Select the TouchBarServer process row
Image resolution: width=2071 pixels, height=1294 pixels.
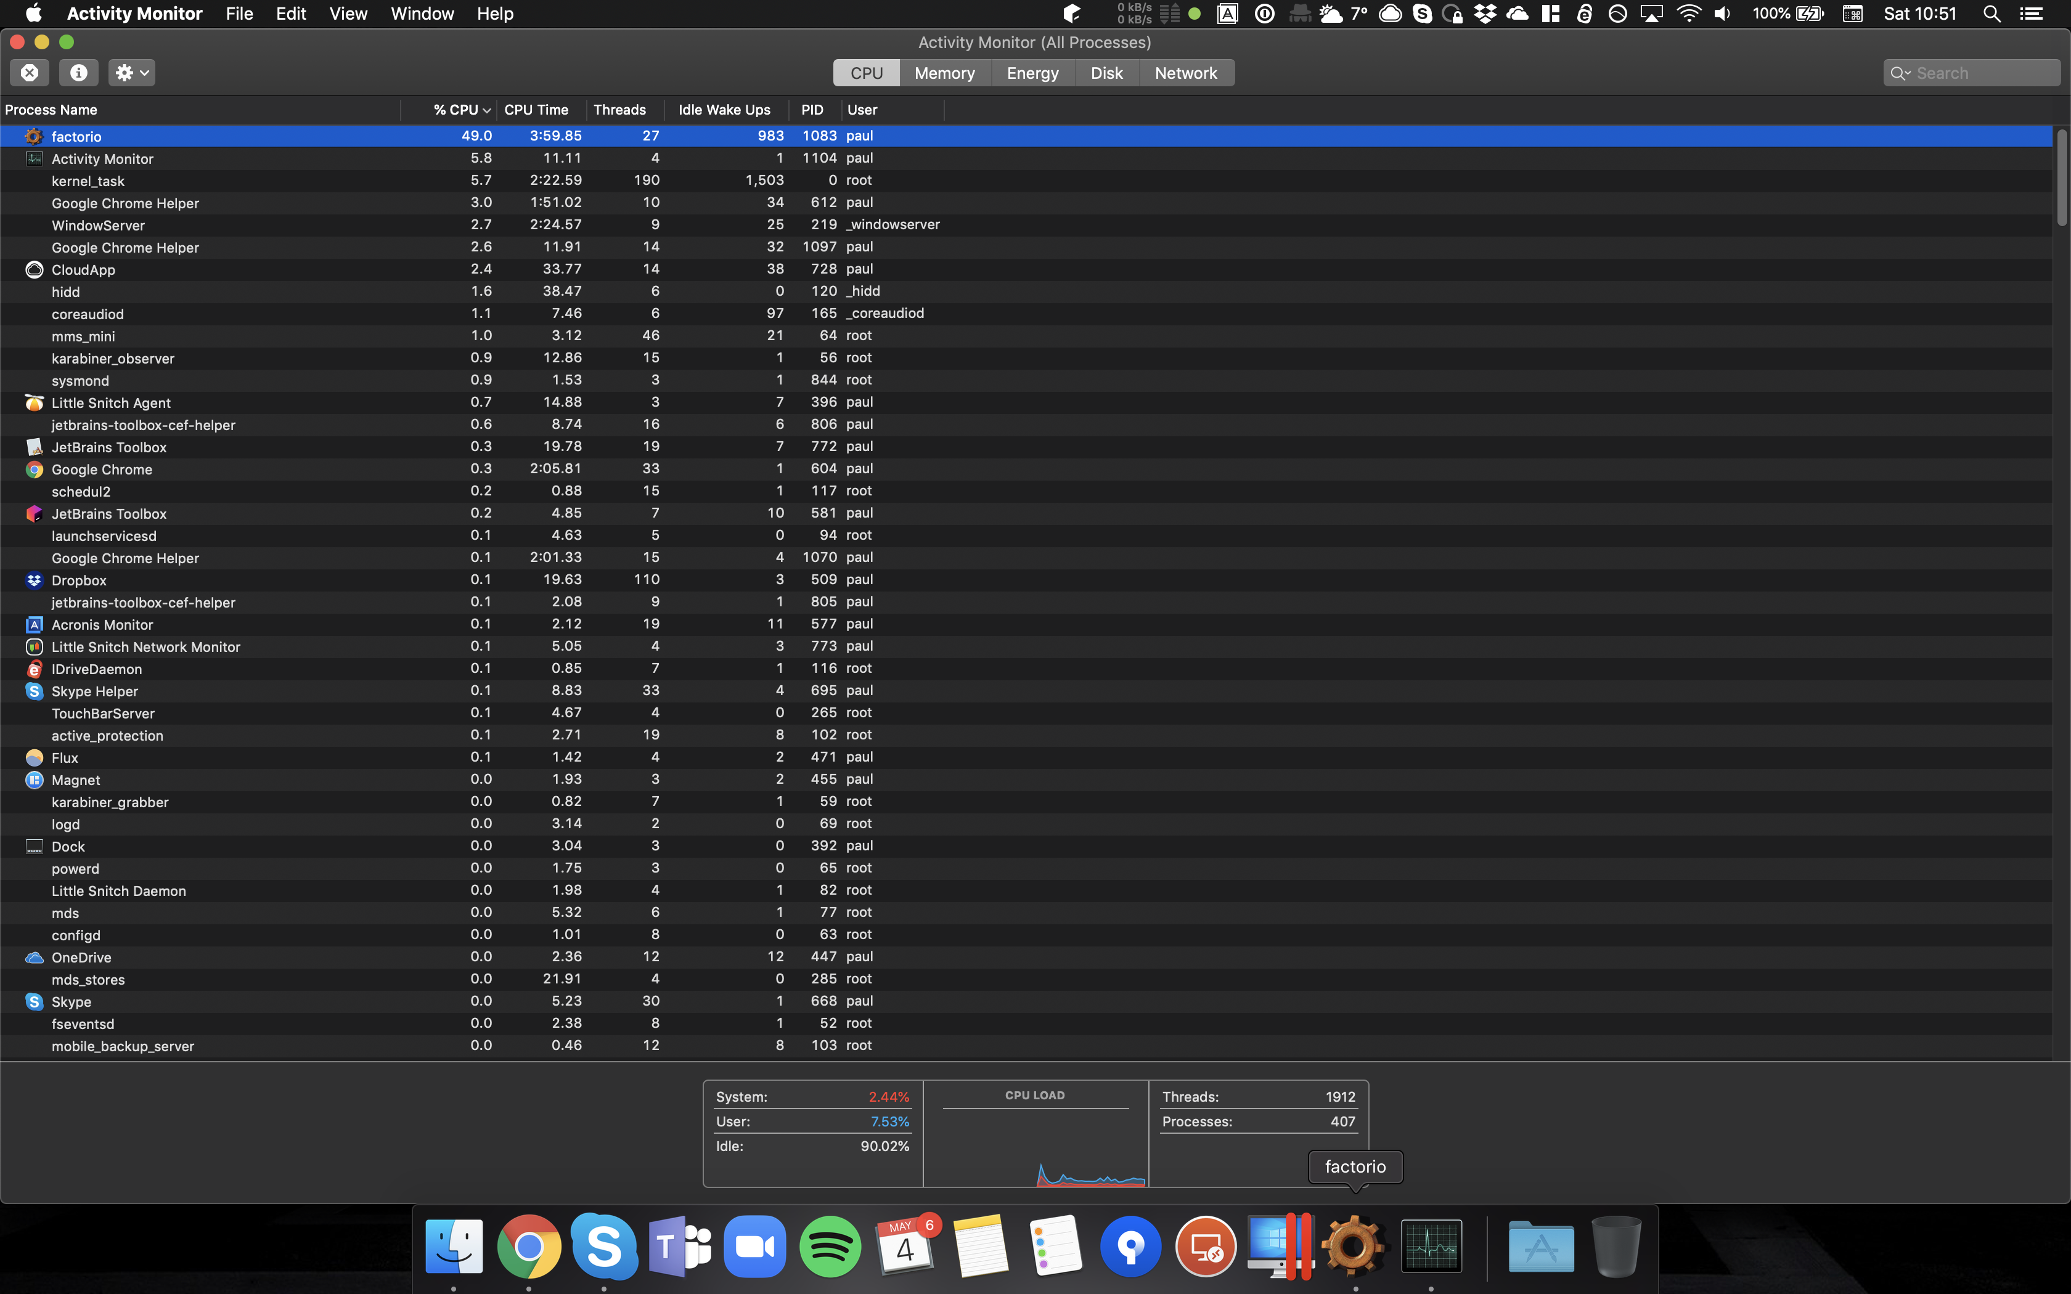pos(1027,713)
